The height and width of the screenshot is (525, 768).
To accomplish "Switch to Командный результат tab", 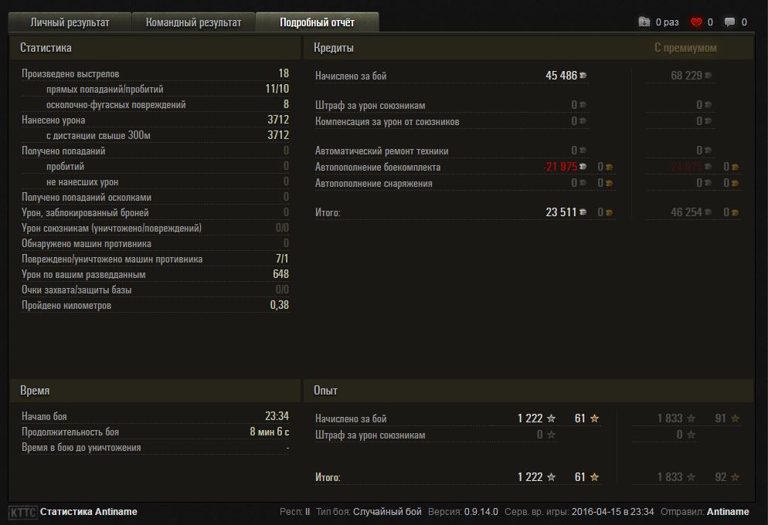I will tap(193, 22).
